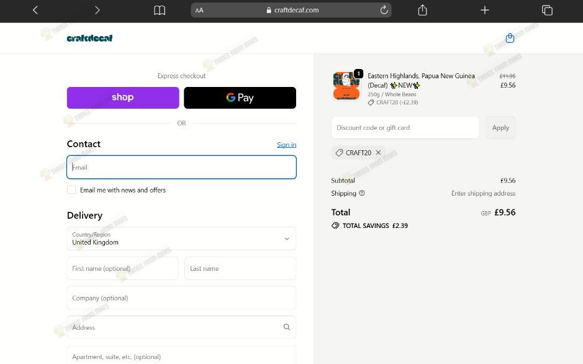Click the craftdecaf logo
Image resolution: width=583 pixels, height=364 pixels.
tap(89, 38)
